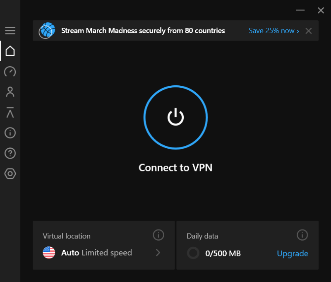Toggle the VPN power button on
331x282 pixels.
[175, 118]
